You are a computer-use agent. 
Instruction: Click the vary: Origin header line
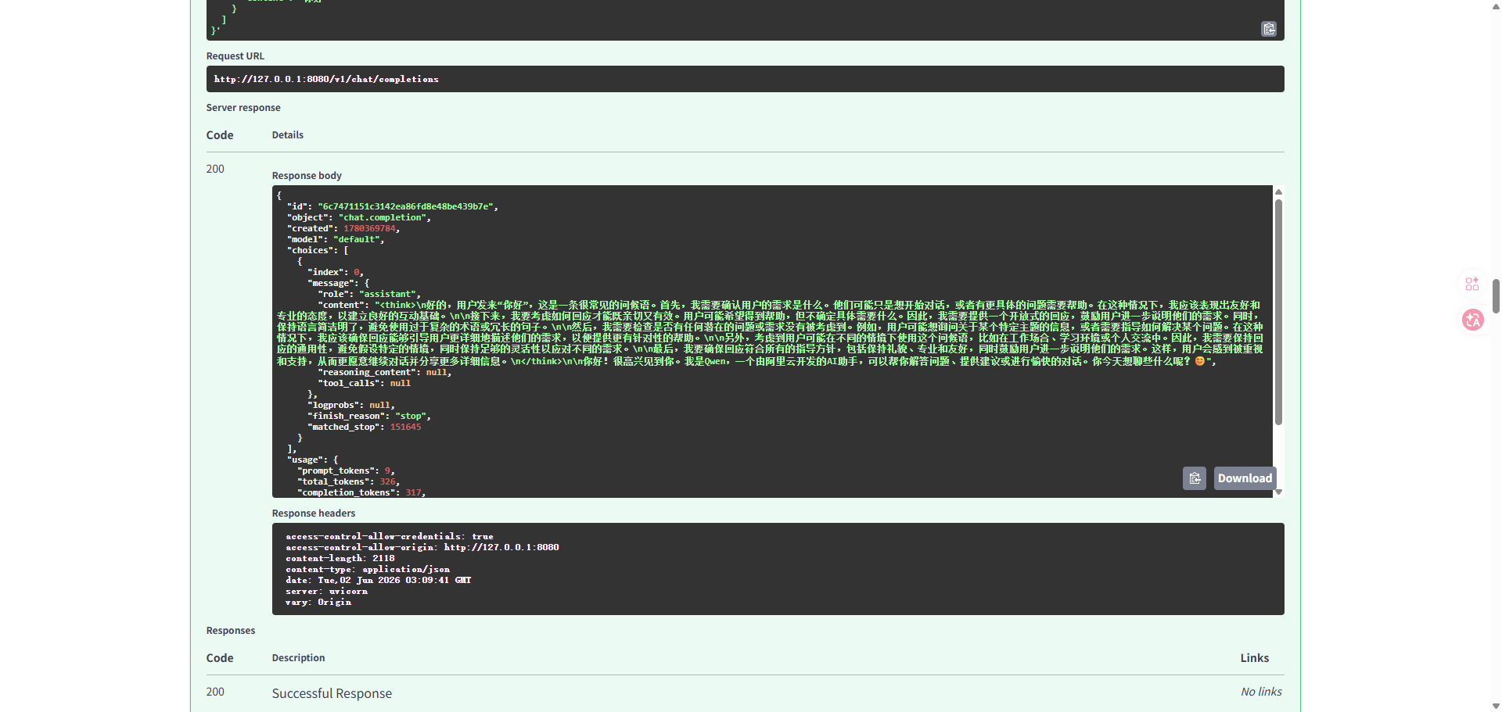(x=318, y=602)
